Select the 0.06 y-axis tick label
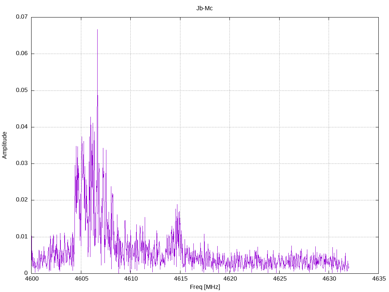Image resolution: width=389 pixels, height=292 pixels. click(22, 54)
